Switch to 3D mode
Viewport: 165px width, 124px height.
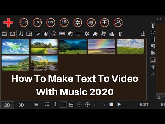[21, 105]
